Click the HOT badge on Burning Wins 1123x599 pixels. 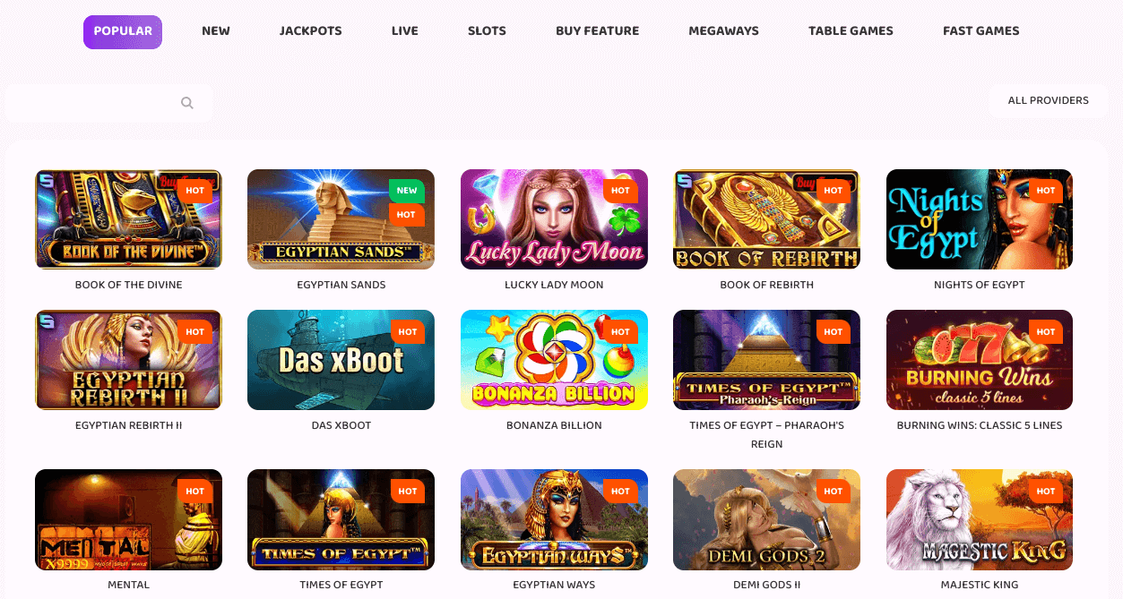click(x=1046, y=331)
